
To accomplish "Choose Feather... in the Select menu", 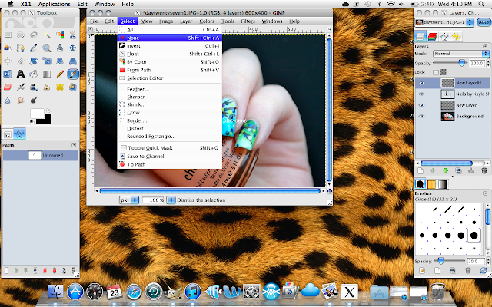I will [169, 89].
